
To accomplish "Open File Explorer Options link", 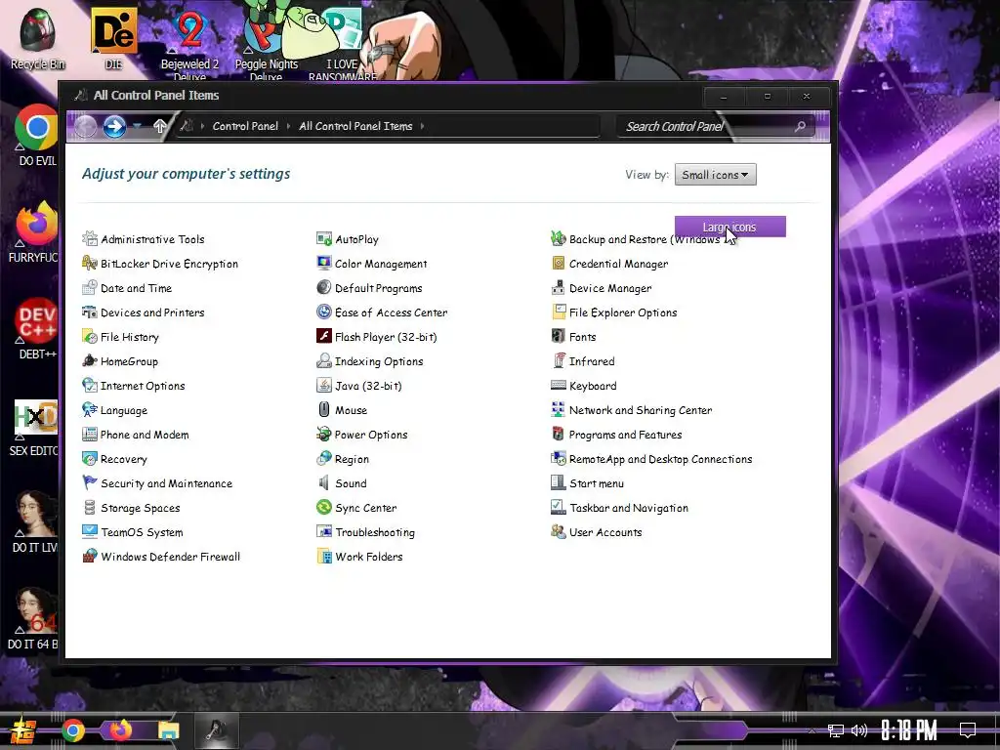I will (x=623, y=312).
